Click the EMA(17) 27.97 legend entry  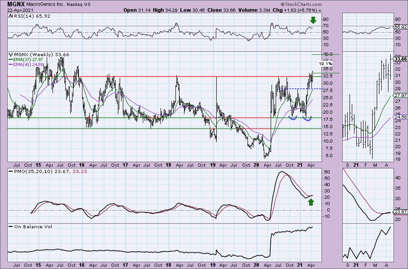29,59
